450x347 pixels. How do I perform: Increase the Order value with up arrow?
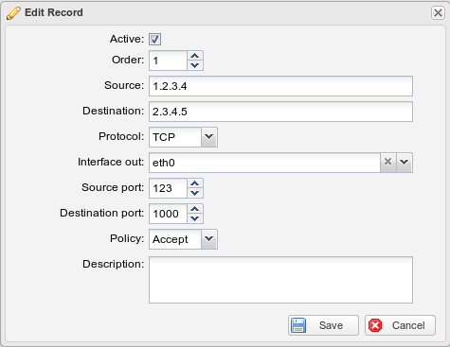(x=195, y=56)
